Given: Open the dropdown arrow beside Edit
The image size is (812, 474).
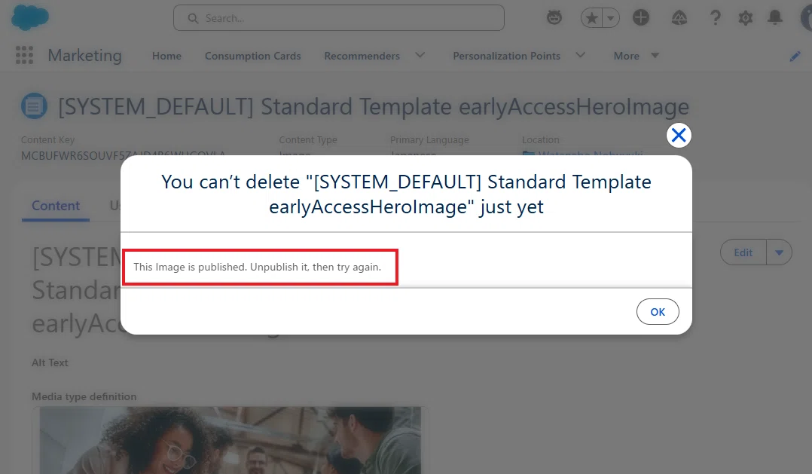Looking at the screenshot, I should [x=779, y=252].
